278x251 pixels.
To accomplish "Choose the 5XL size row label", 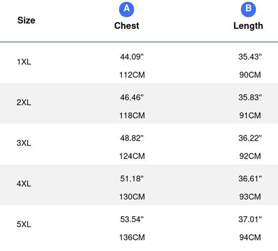I will pyautogui.click(x=24, y=224).
